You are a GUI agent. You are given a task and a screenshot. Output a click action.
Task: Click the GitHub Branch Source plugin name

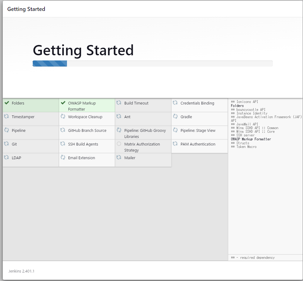click(x=87, y=130)
